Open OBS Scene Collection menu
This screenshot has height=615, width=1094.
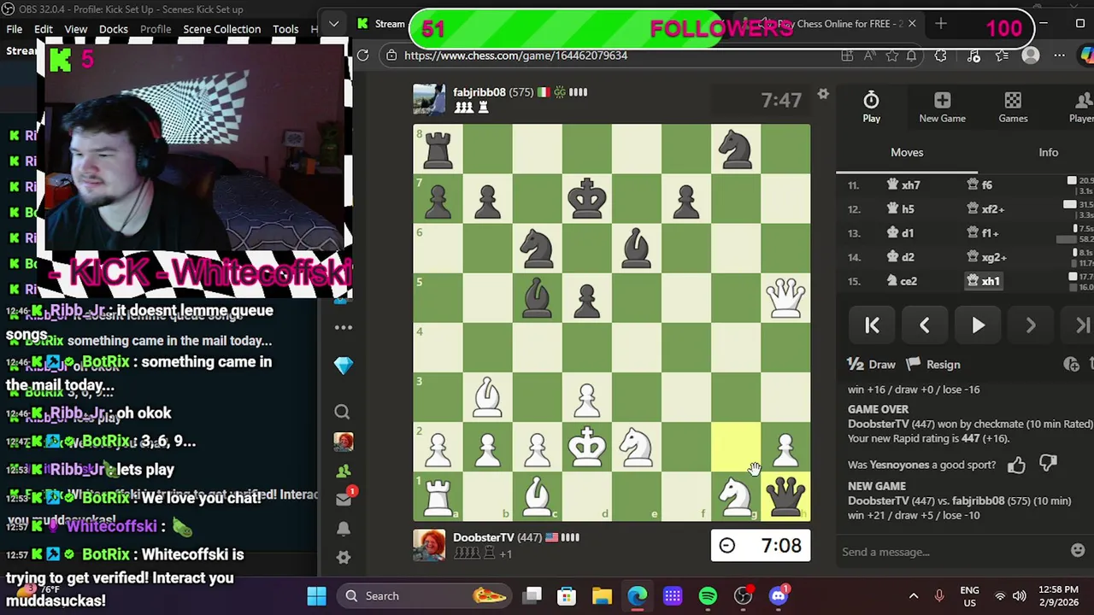tap(222, 29)
